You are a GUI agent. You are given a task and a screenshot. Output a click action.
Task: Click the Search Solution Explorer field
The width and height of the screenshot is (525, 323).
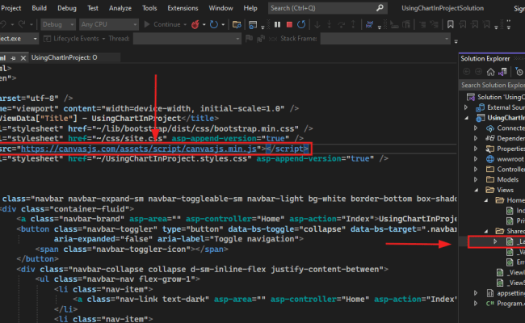tap(492, 85)
